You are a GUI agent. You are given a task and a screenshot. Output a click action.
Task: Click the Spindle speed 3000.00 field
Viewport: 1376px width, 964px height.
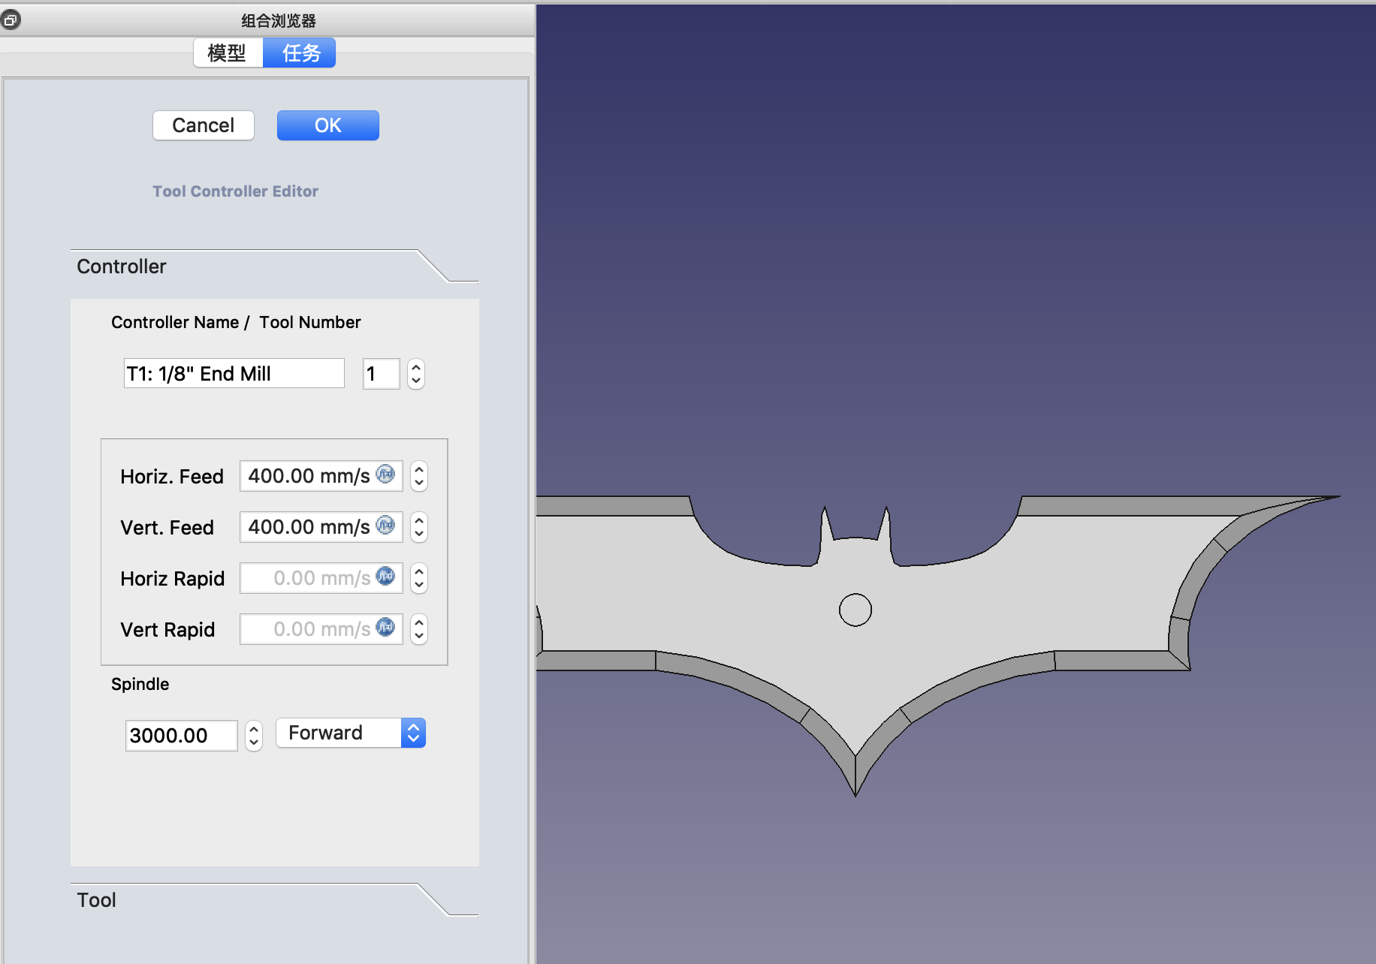click(x=181, y=736)
